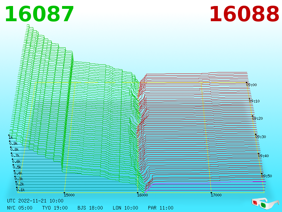The width and height of the screenshot is (282, 212).
Task: Click the BJS 18:00 time
Action: click(90, 208)
